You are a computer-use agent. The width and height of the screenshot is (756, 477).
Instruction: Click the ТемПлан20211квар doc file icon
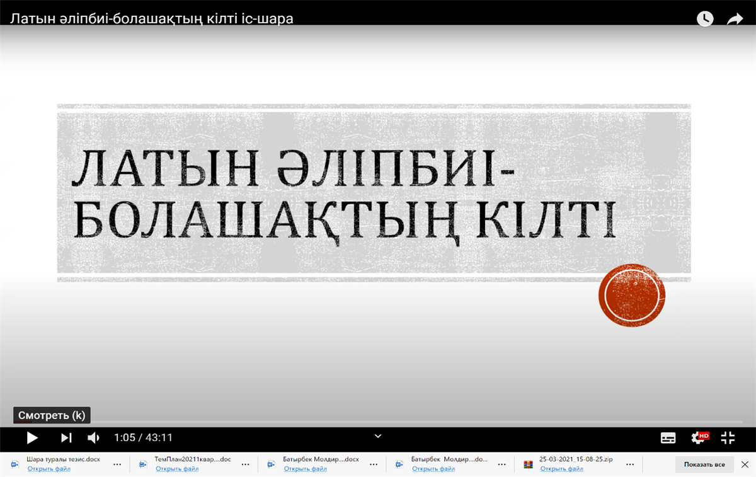(143, 464)
